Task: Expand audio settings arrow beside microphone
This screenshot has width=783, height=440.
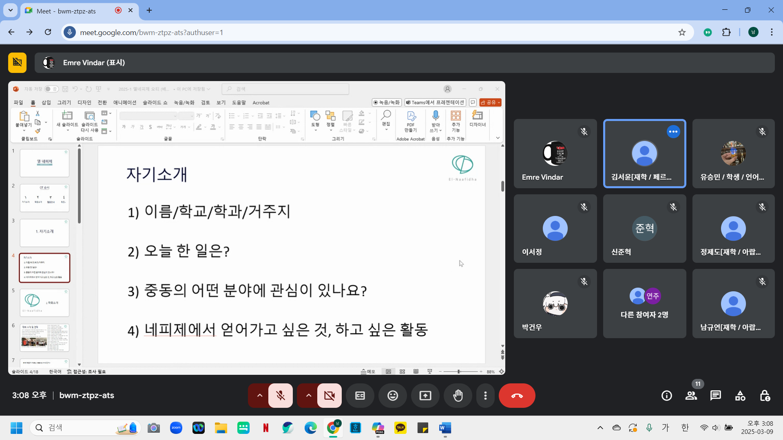Action: [259, 396]
